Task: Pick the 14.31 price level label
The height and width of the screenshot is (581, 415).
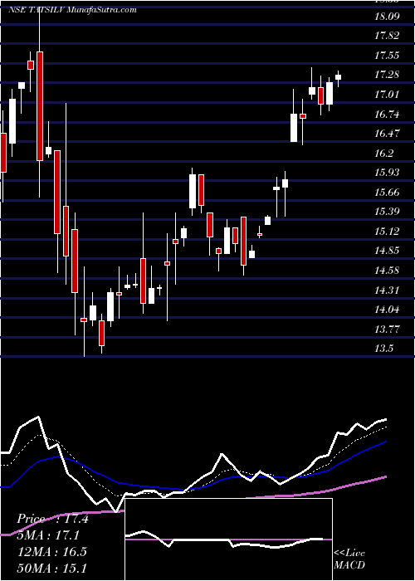Action: click(x=387, y=290)
